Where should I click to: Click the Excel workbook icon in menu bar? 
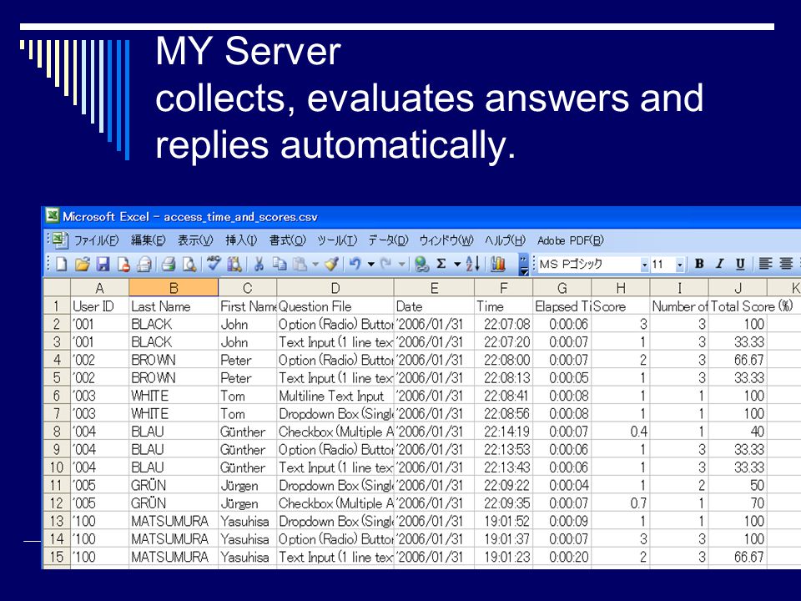pyautogui.click(x=60, y=240)
